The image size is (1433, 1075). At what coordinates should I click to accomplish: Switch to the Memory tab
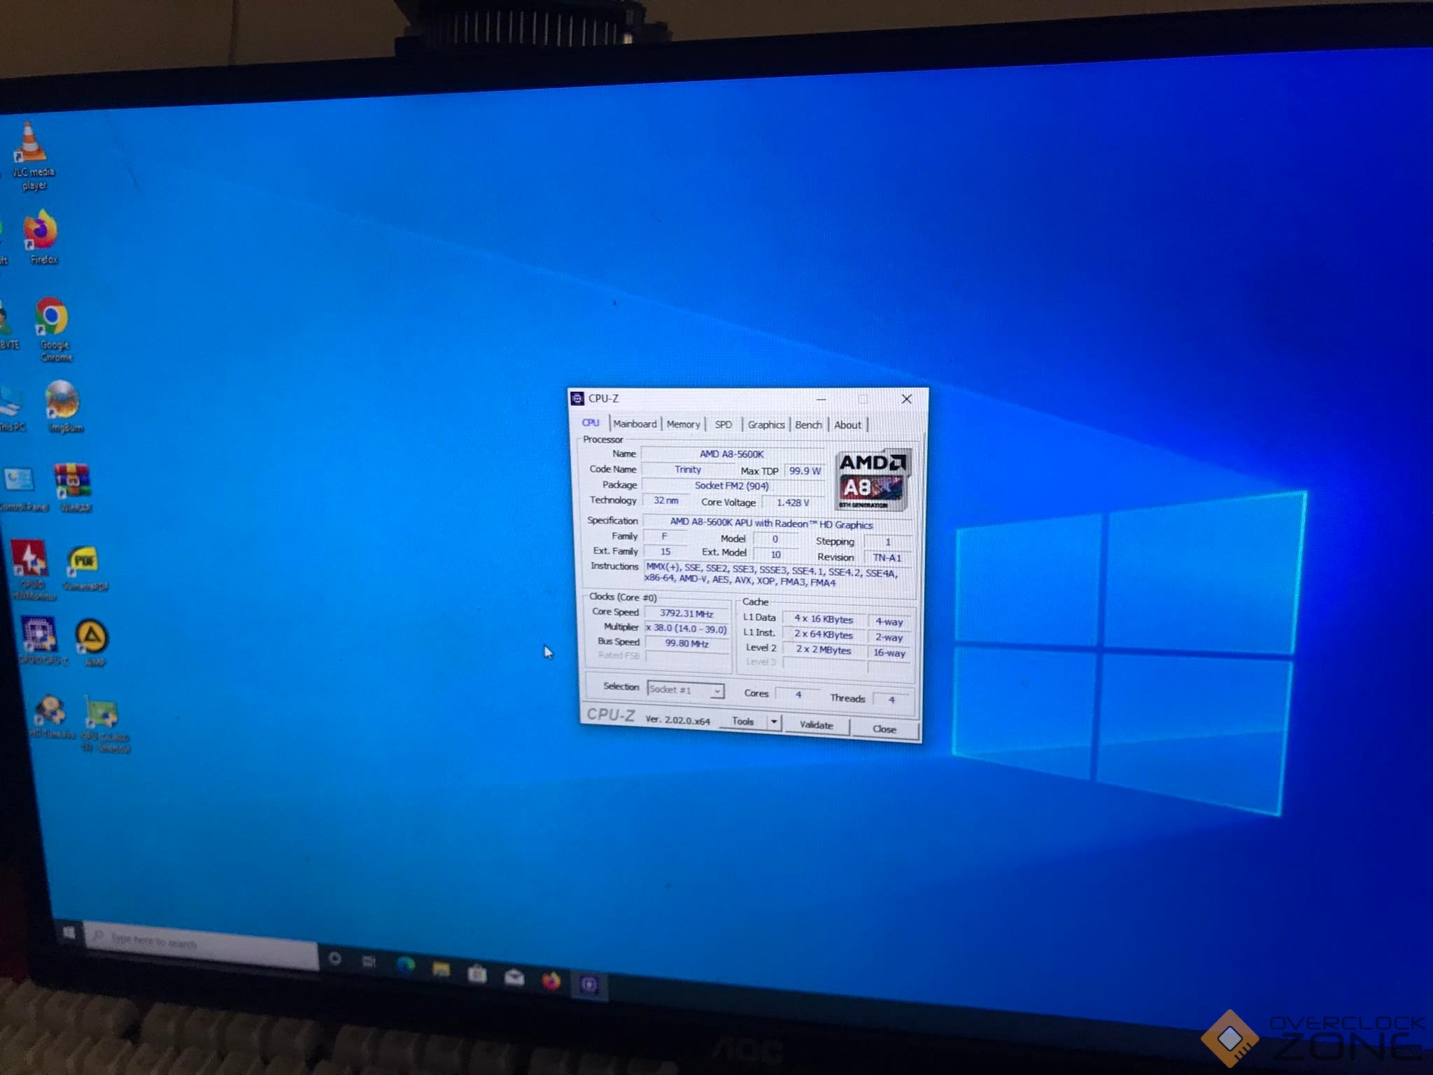pyautogui.click(x=683, y=425)
